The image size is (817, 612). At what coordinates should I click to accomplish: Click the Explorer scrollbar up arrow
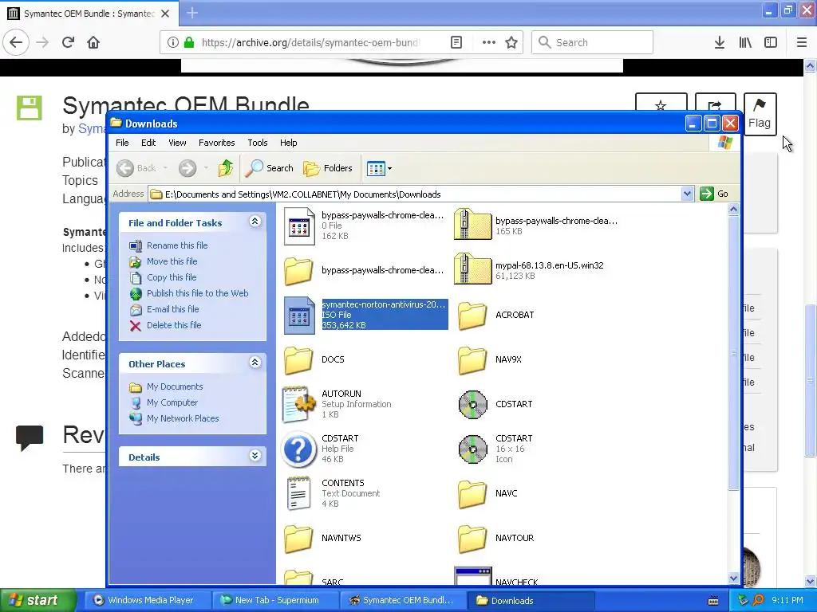734,210
